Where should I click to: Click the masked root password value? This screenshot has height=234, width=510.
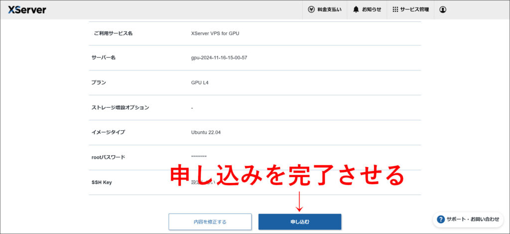pyautogui.click(x=199, y=157)
